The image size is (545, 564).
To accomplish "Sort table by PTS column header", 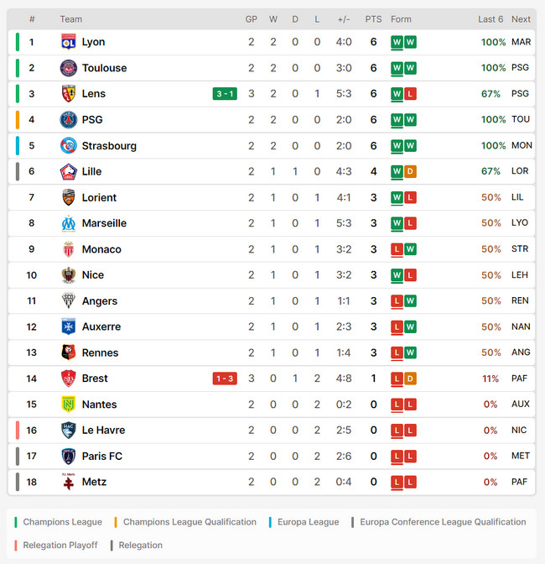I will point(373,19).
